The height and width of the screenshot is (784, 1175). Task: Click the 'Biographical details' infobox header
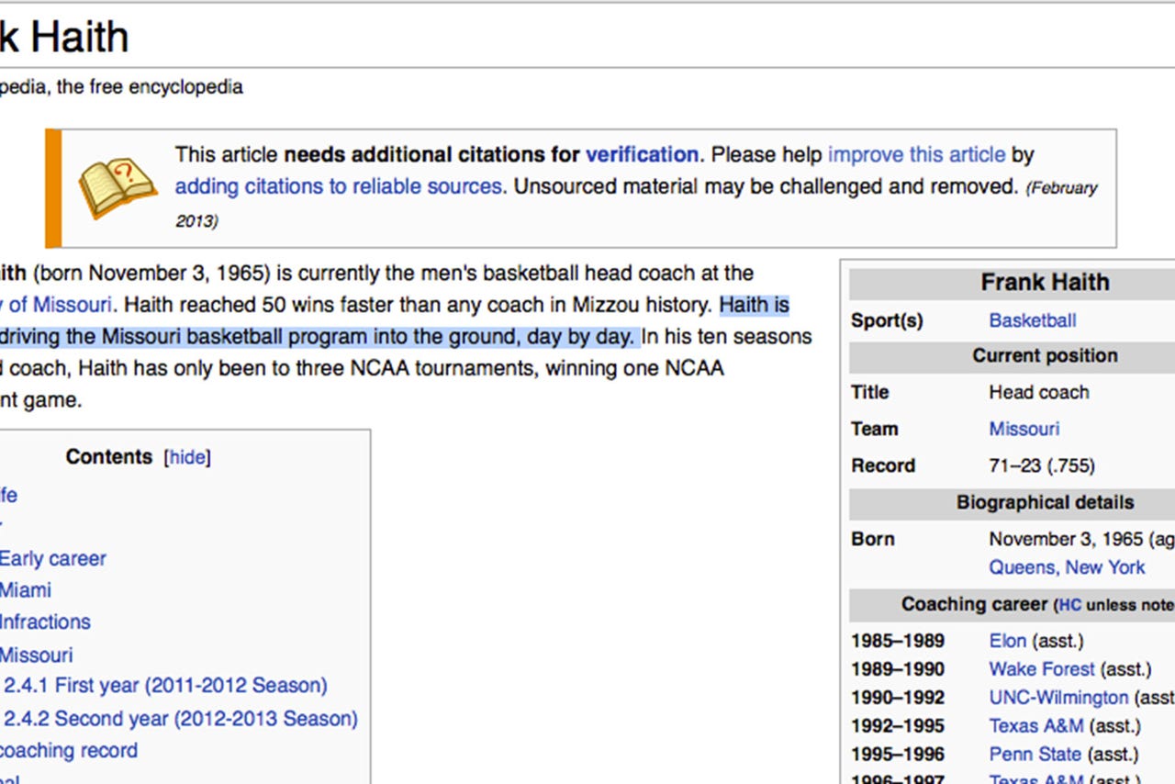1045,503
